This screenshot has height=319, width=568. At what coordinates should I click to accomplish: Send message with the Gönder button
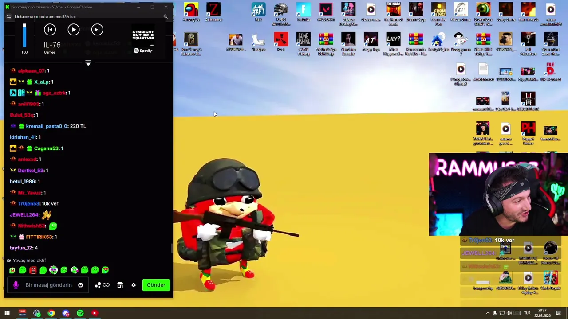(x=156, y=285)
